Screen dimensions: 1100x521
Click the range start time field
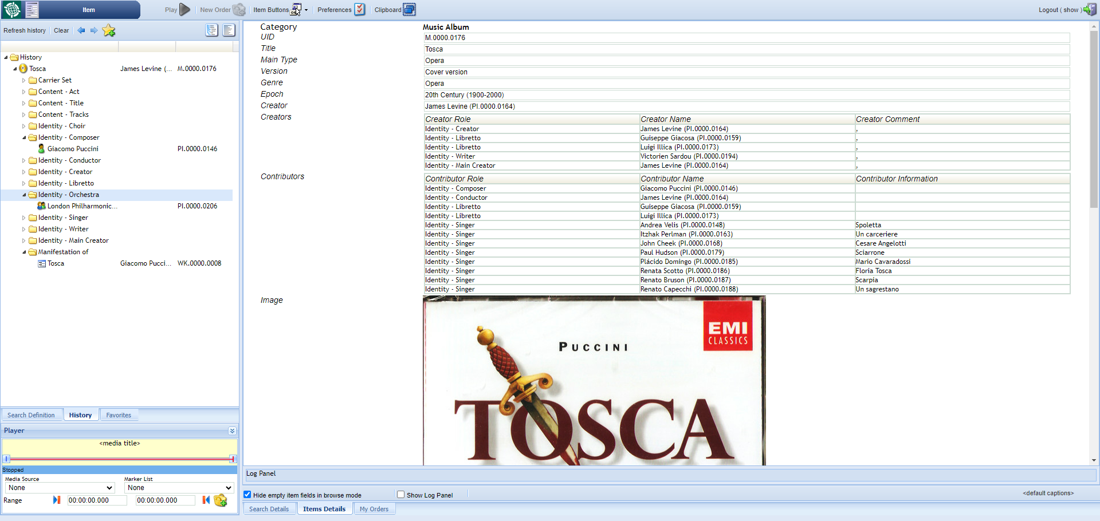97,500
